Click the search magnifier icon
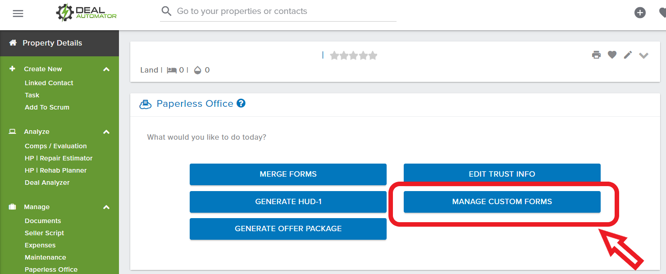 [166, 11]
